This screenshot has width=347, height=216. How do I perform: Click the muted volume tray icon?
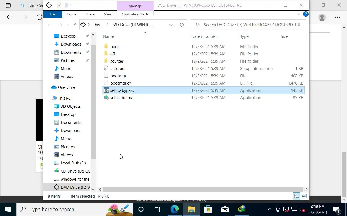point(302,209)
